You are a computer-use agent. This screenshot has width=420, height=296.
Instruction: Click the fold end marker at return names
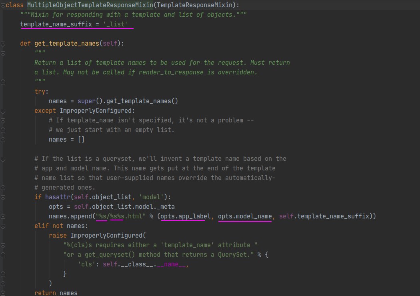(x=3, y=293)
